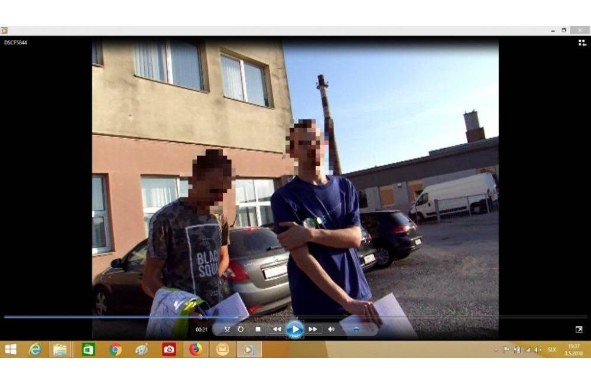Screen dimensions: 591x384
Task: Open Windows Start button
Action: [11, 349]
